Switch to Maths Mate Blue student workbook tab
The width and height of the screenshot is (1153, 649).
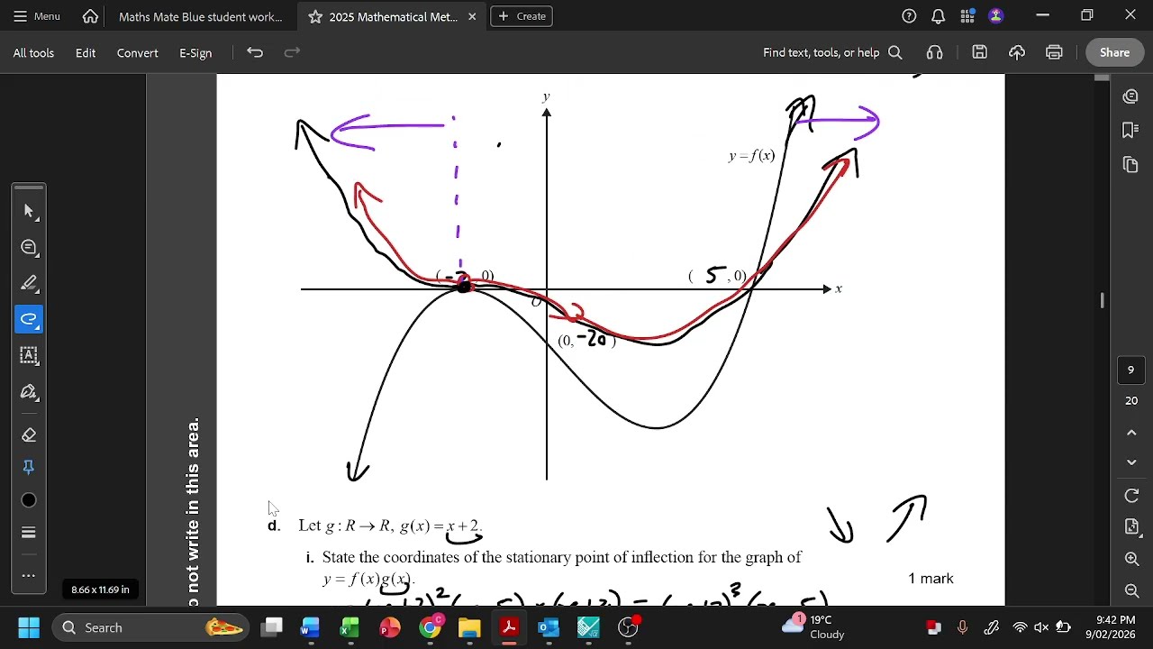coord(200,16)
